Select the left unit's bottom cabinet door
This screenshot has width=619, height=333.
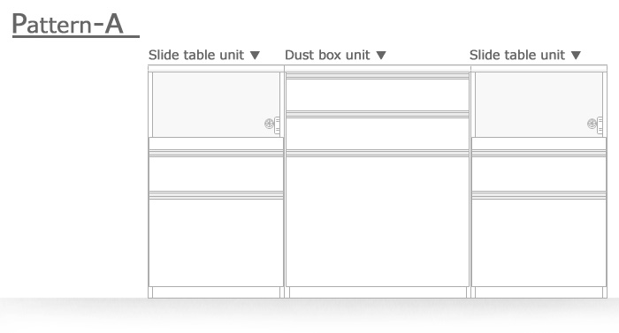(x=216, y=243)
